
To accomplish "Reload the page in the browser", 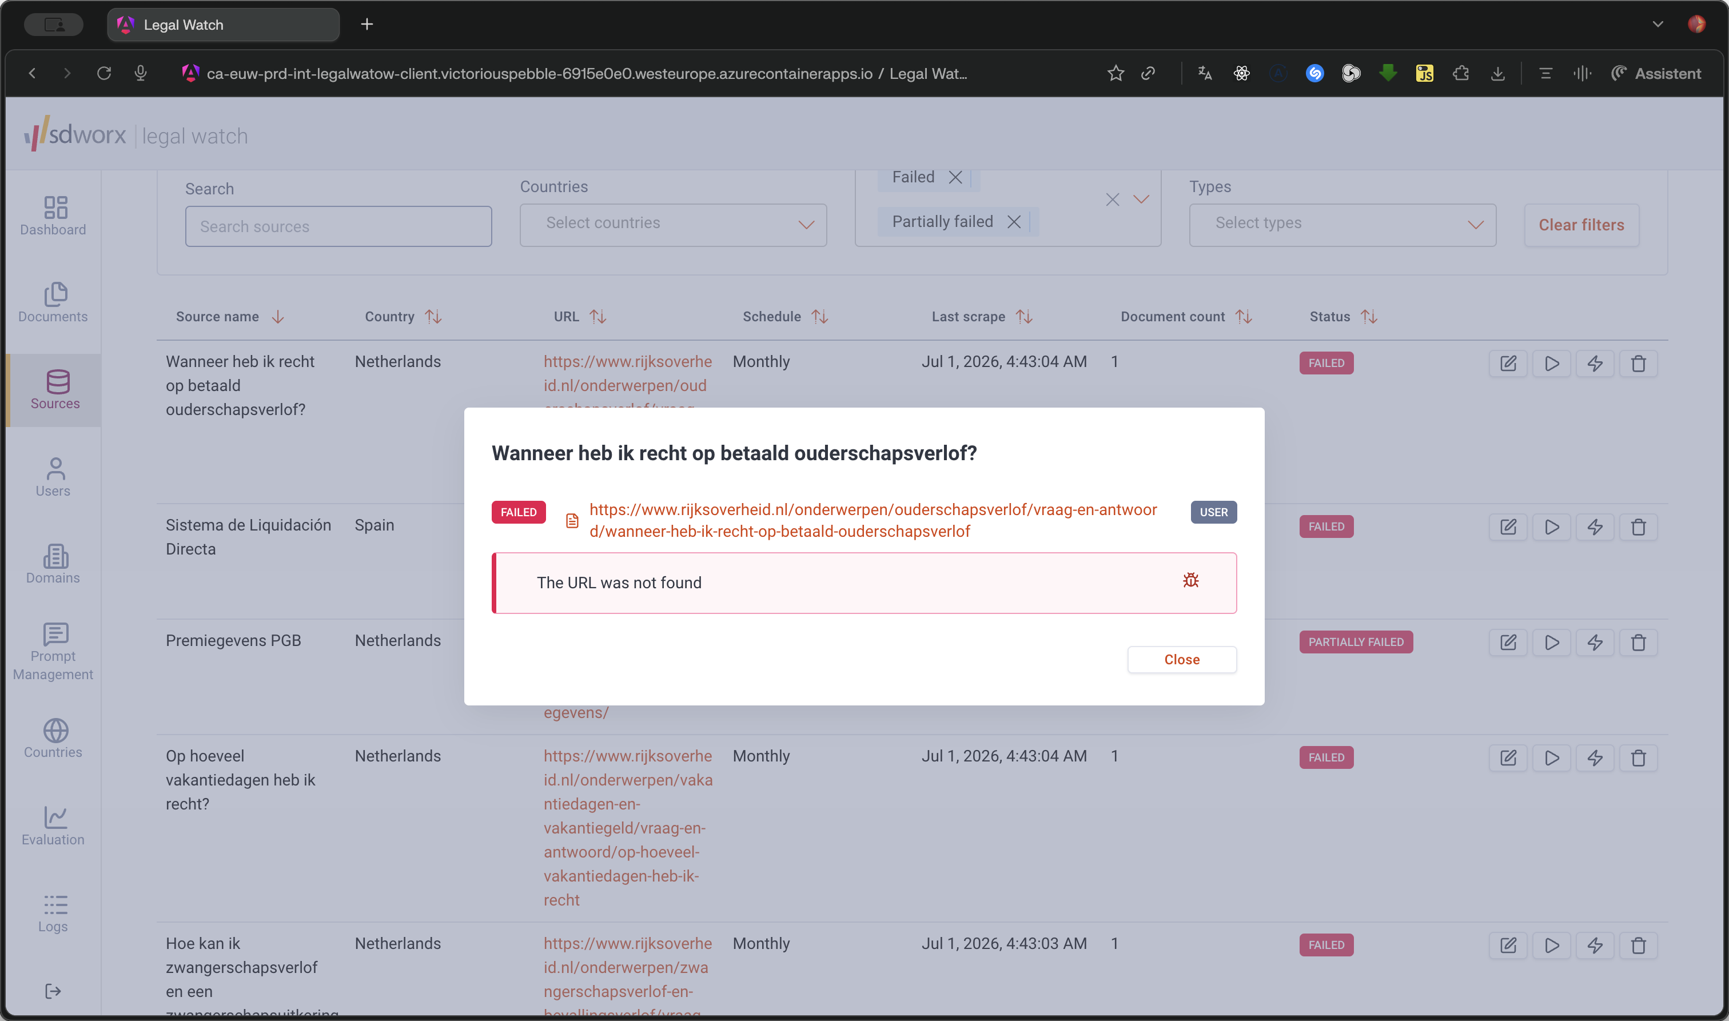I will coord(104,73).
